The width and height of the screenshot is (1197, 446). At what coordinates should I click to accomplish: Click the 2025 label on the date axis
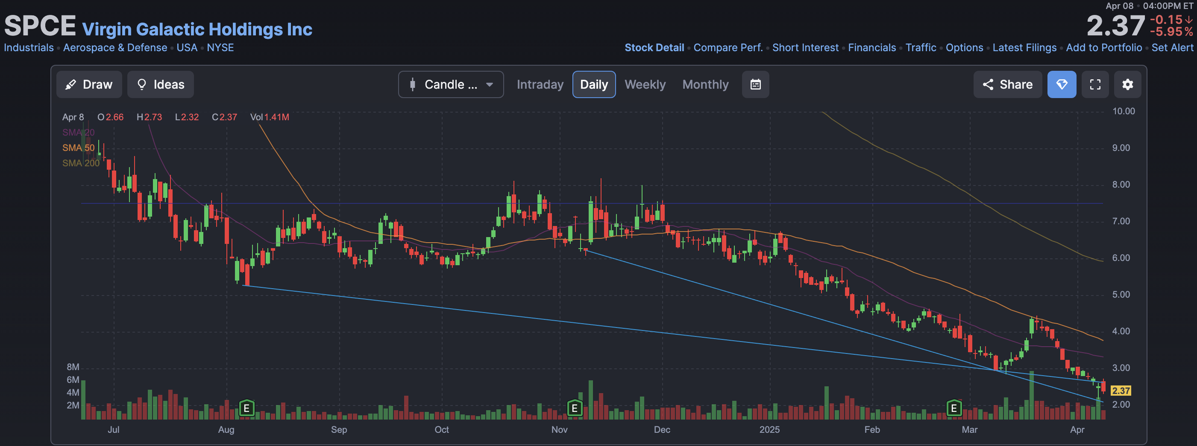click(769, 430)
